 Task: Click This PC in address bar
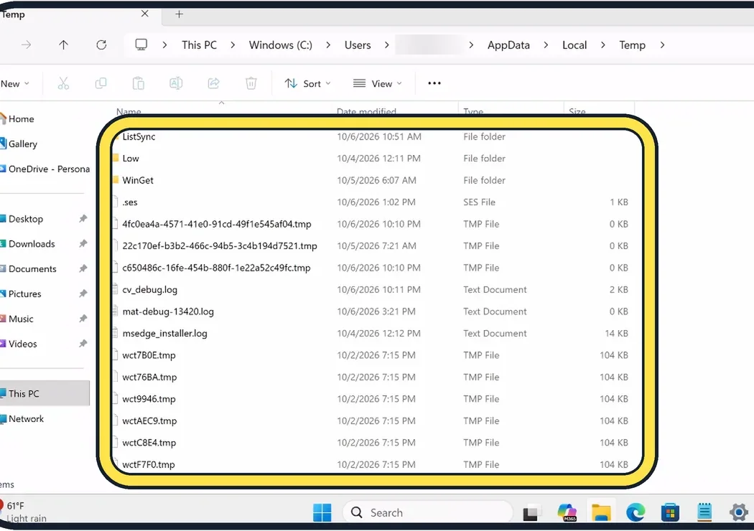(199, 44)
